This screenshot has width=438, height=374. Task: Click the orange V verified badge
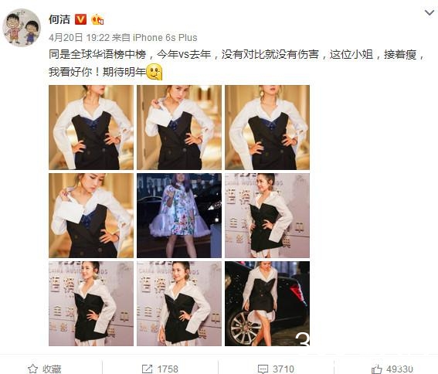point(81,19)
